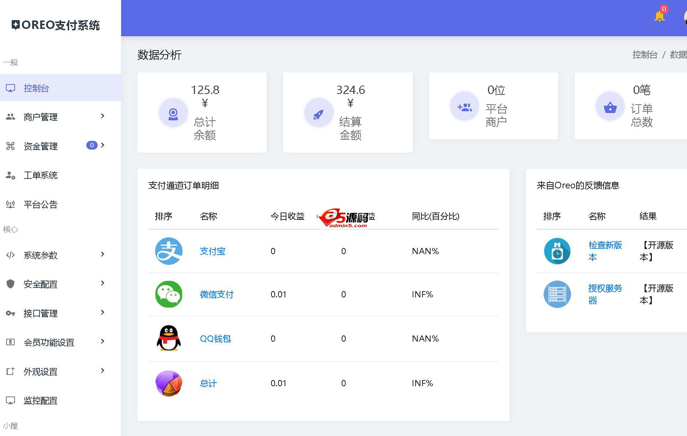Click the 同比(百分比) column header
Screen dimensions: 687x436
(435, 216)
